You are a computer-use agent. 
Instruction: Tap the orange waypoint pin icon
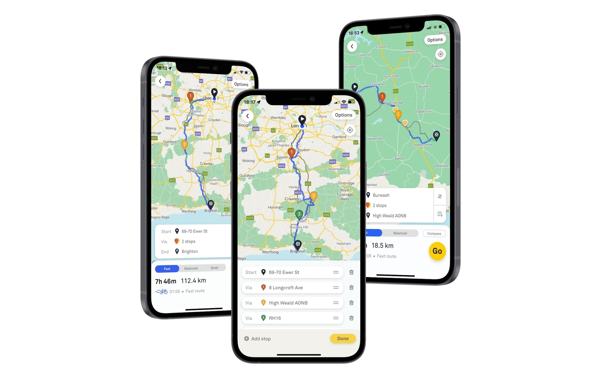(263, 287)
